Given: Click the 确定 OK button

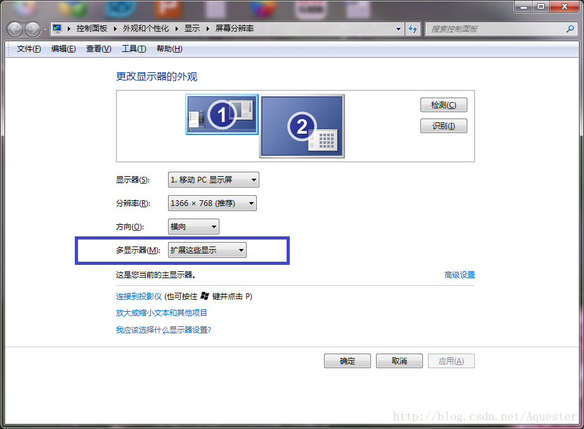Looking at the screenshot, I should (347, 361).
